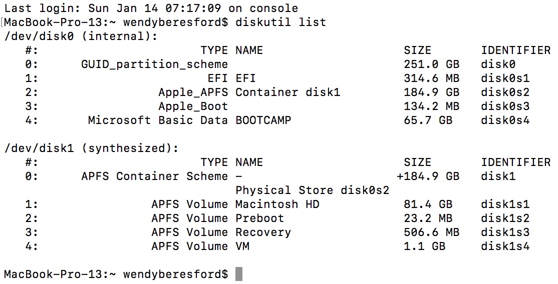Click the "Last login" line at the top
The image size is (558, 284).
click(151, 8)
